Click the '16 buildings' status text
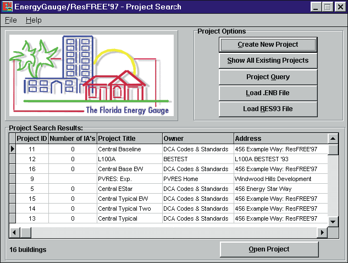Viewport: 348px width, 263px height. pyautogui.click(x=28, y=250)
